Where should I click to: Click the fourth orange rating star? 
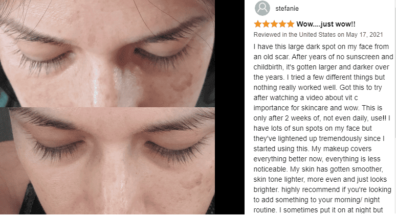point(282,24)
